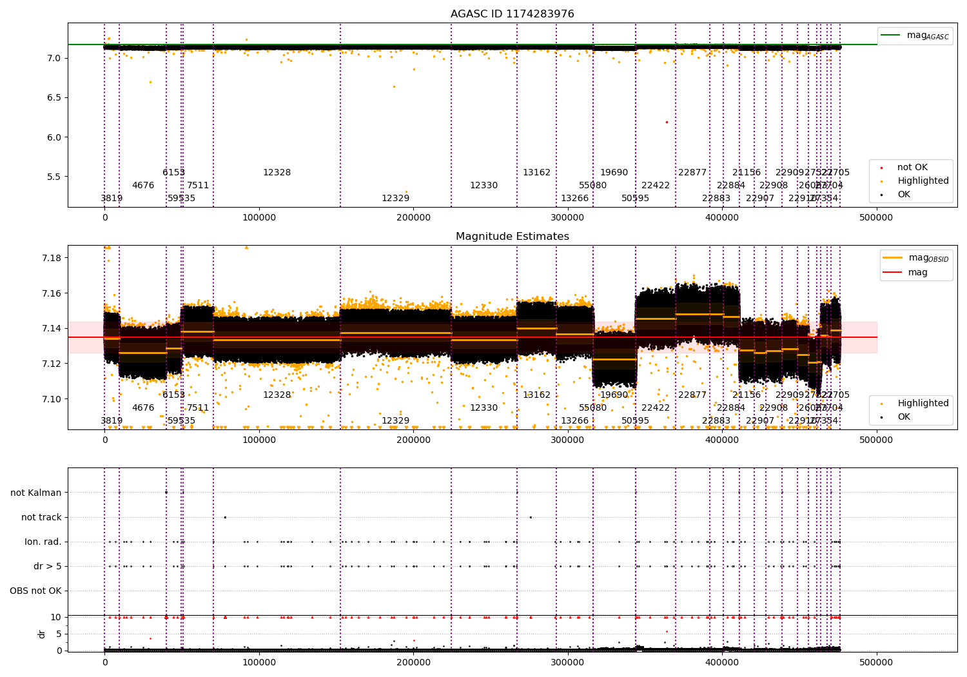The image size is (967, 677).
Task: Click OBSID label 4676 in the top plot
Action: tap(143, 186)
